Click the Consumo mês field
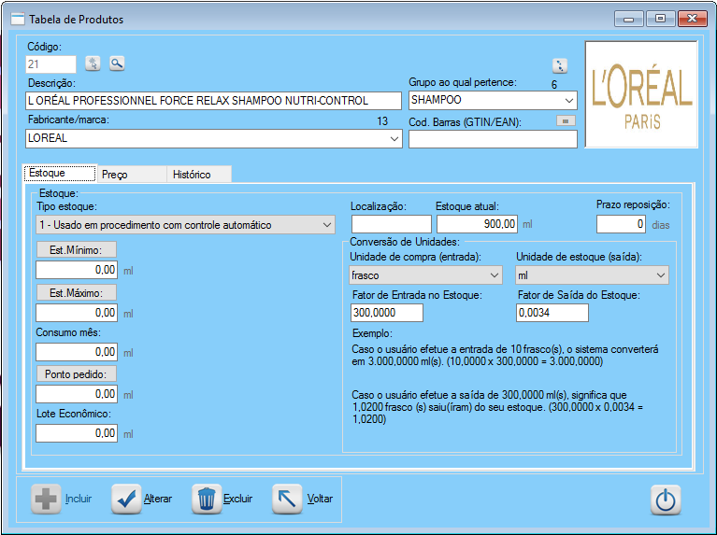Screen dimensions: 717x535 click(x=77, y=352)
